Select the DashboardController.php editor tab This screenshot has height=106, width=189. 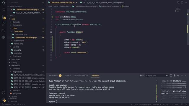pyautogui.click(x=61, y=3)
